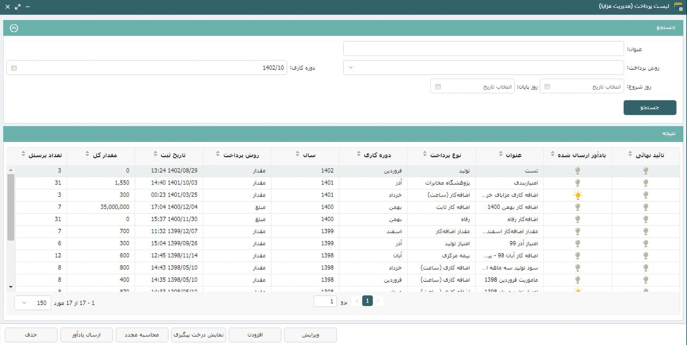Collapse the جستجو search panel
Screen dimensions: 687x345
14,28
